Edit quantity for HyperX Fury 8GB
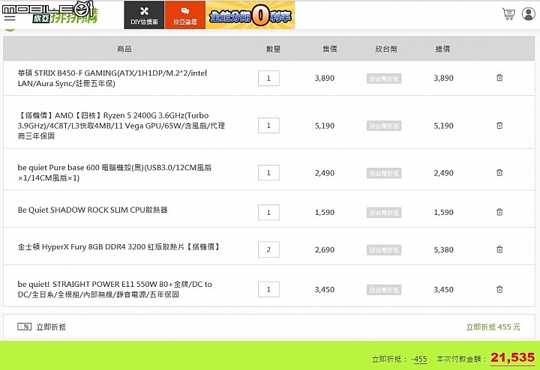The height and width of the screenshot is (370, 540). 268,249
